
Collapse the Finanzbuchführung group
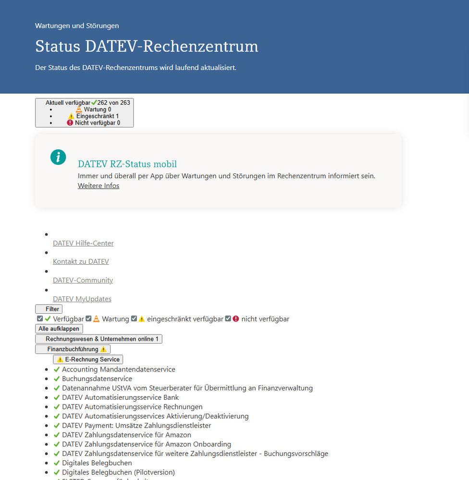click(73, 349)
